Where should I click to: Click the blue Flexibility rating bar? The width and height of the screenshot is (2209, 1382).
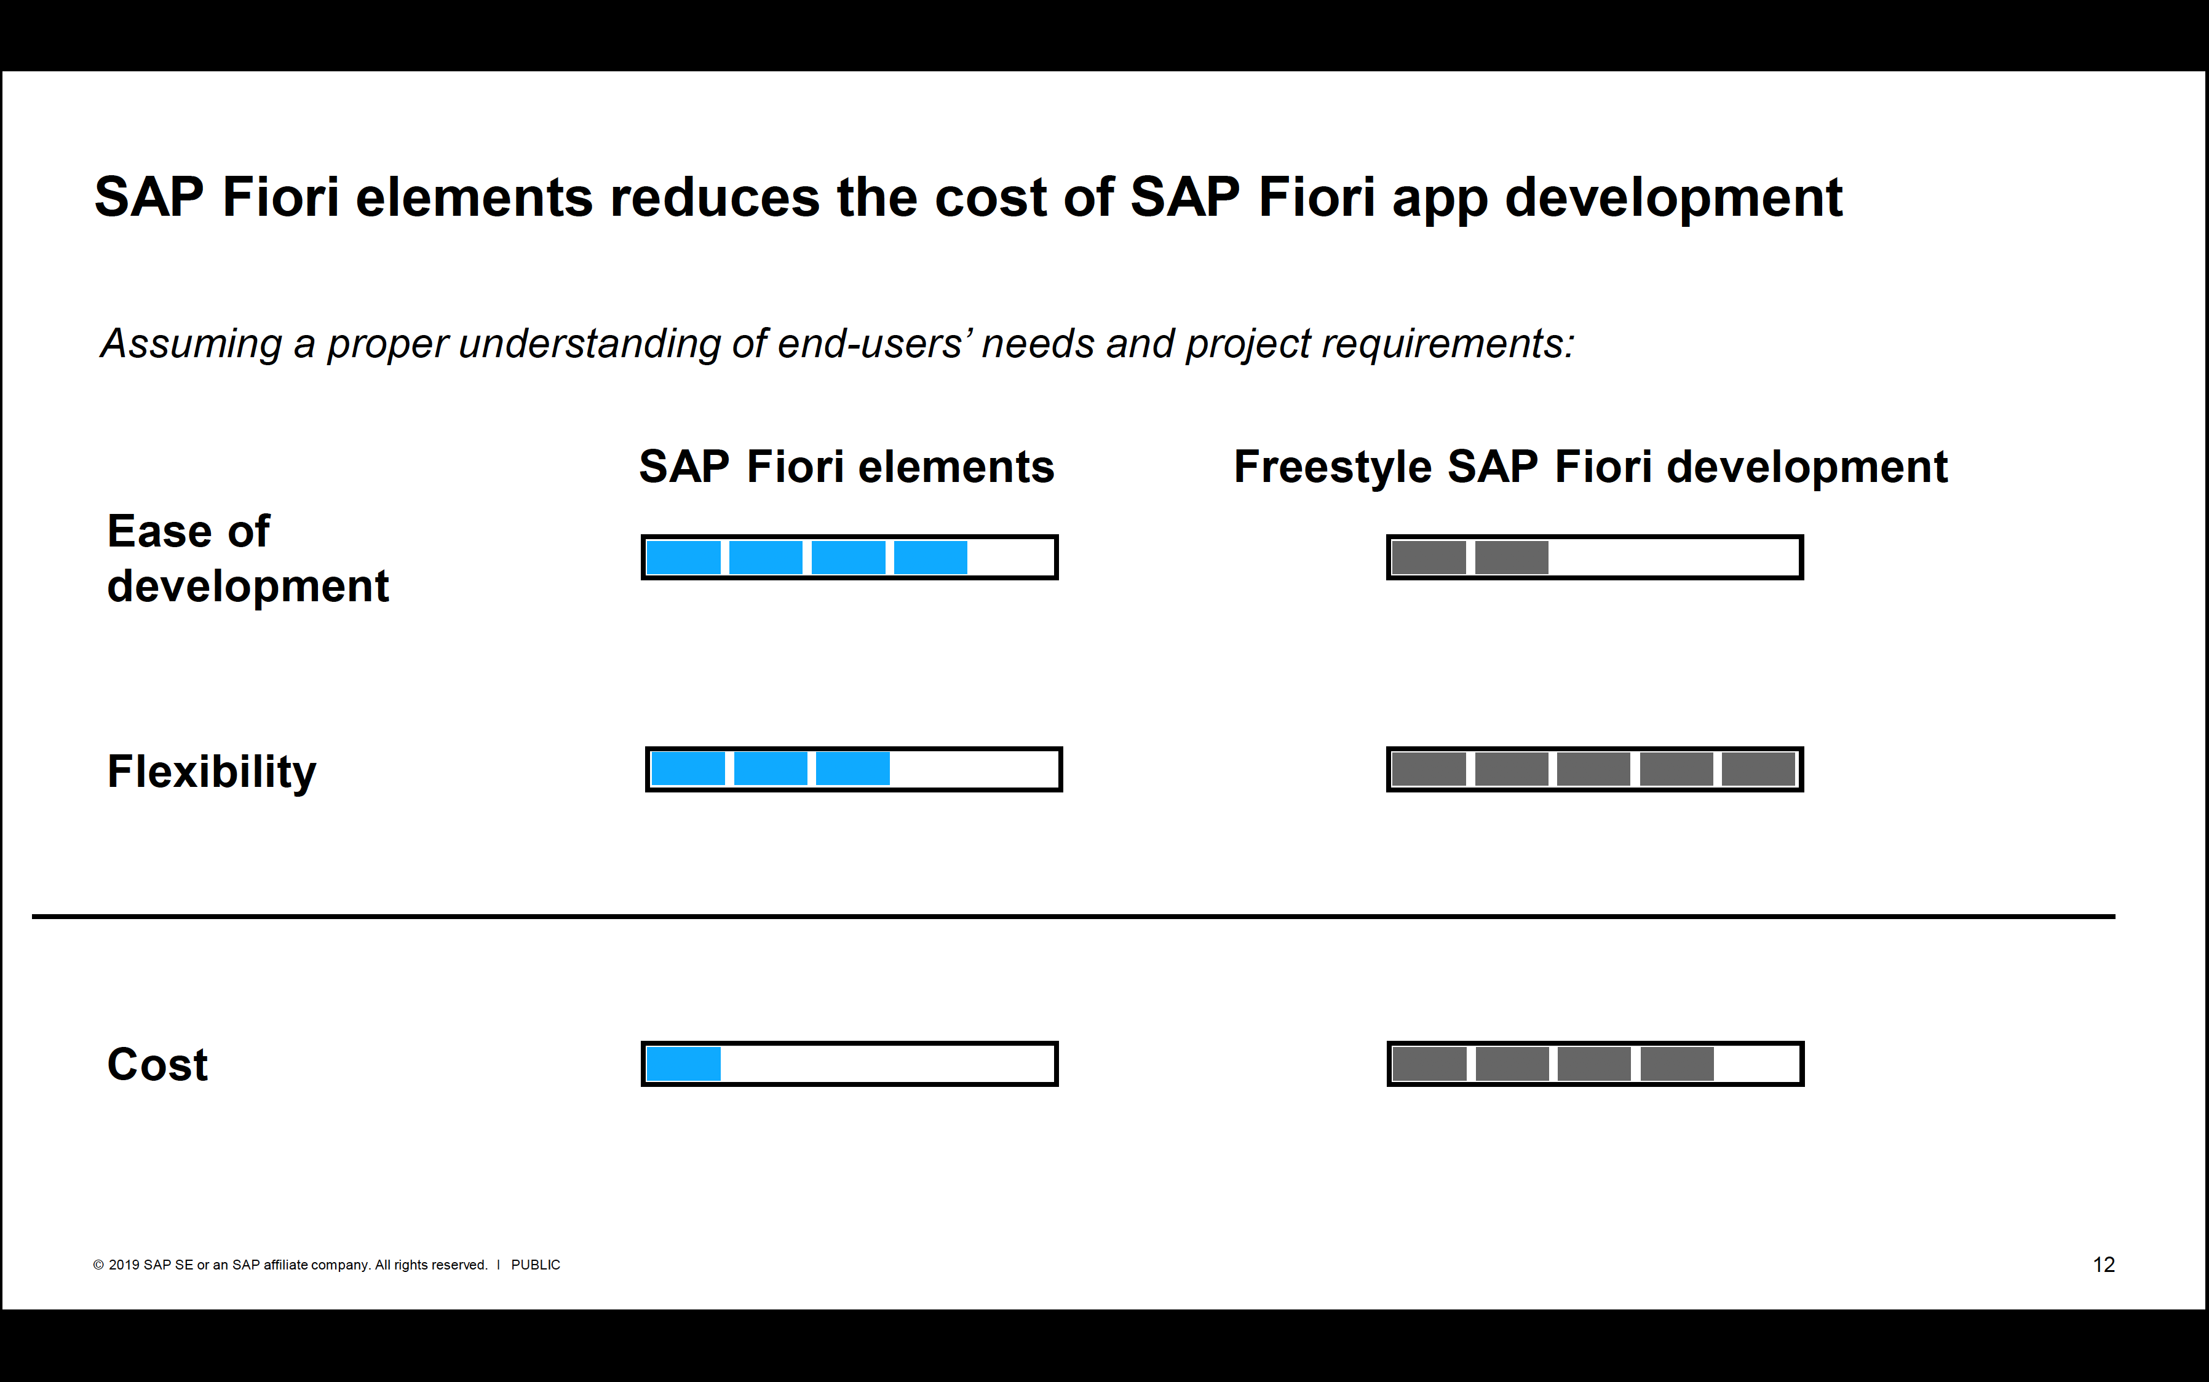coord(854,768)
